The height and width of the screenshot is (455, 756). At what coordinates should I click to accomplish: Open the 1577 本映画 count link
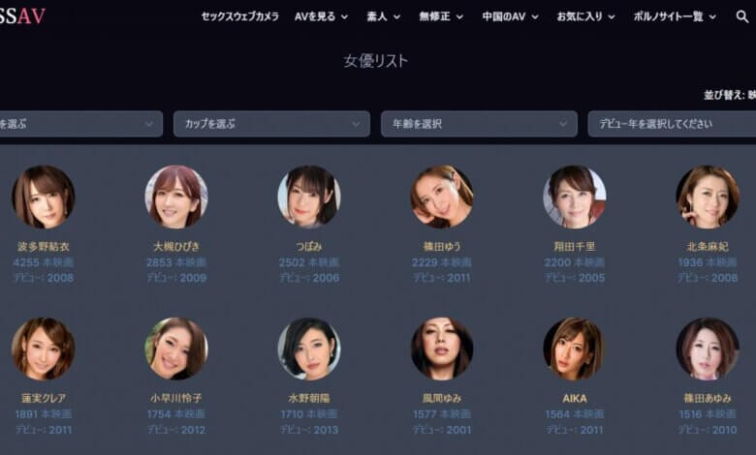pyautogui.click(x=442, y=414)
